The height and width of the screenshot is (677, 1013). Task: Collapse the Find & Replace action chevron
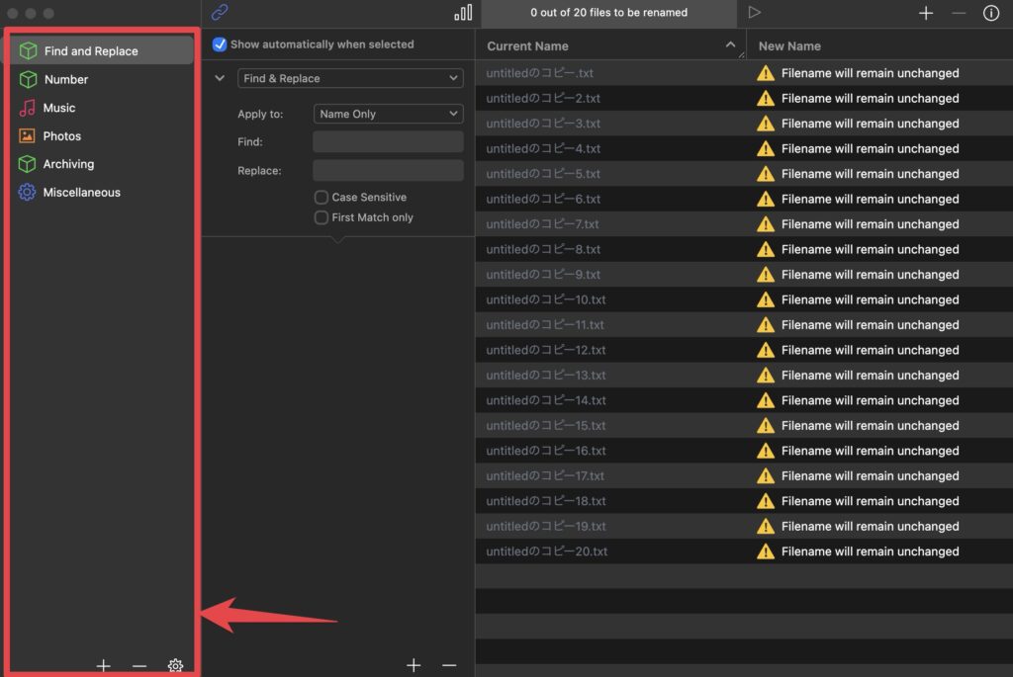click(x=220, y=78)
